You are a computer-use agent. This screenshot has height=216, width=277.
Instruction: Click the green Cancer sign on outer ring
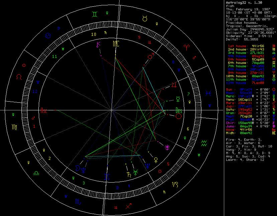click(48, 35)
